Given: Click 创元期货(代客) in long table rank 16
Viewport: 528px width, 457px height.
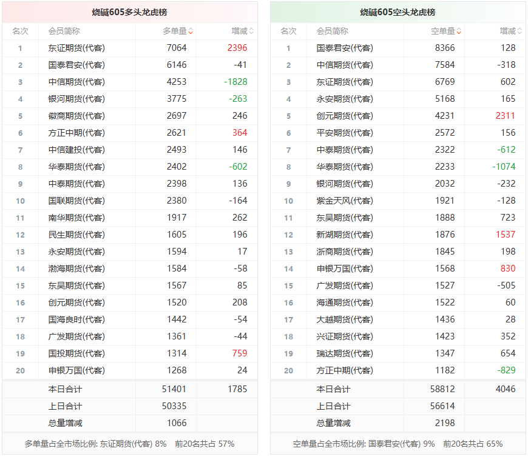Looking at the screenshot, I should 76,302.
